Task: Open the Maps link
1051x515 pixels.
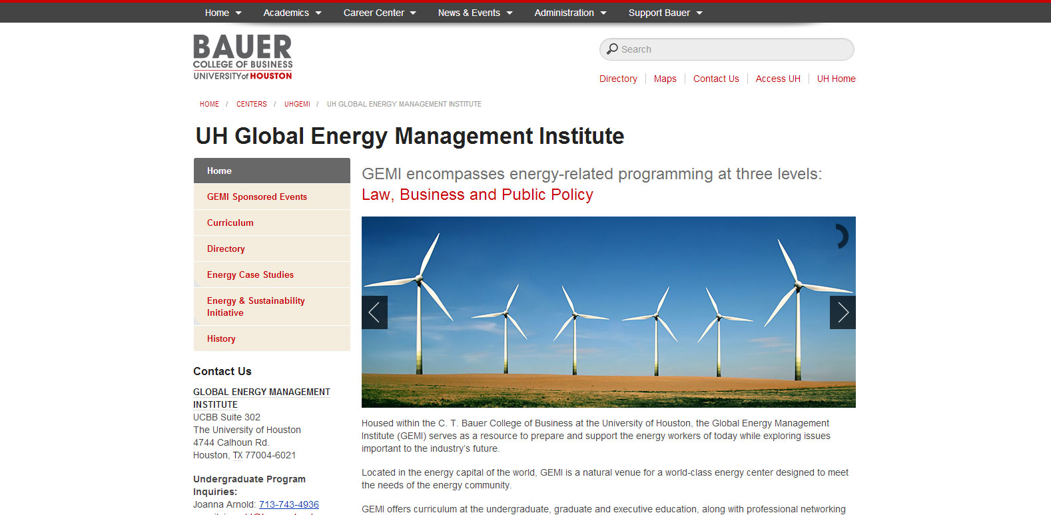Action: [665, 79]
